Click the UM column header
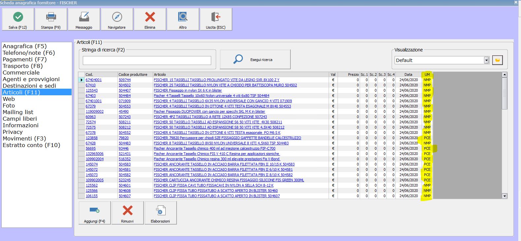The width and height of the screenshot is (521, 241). (x=427, y=75)
